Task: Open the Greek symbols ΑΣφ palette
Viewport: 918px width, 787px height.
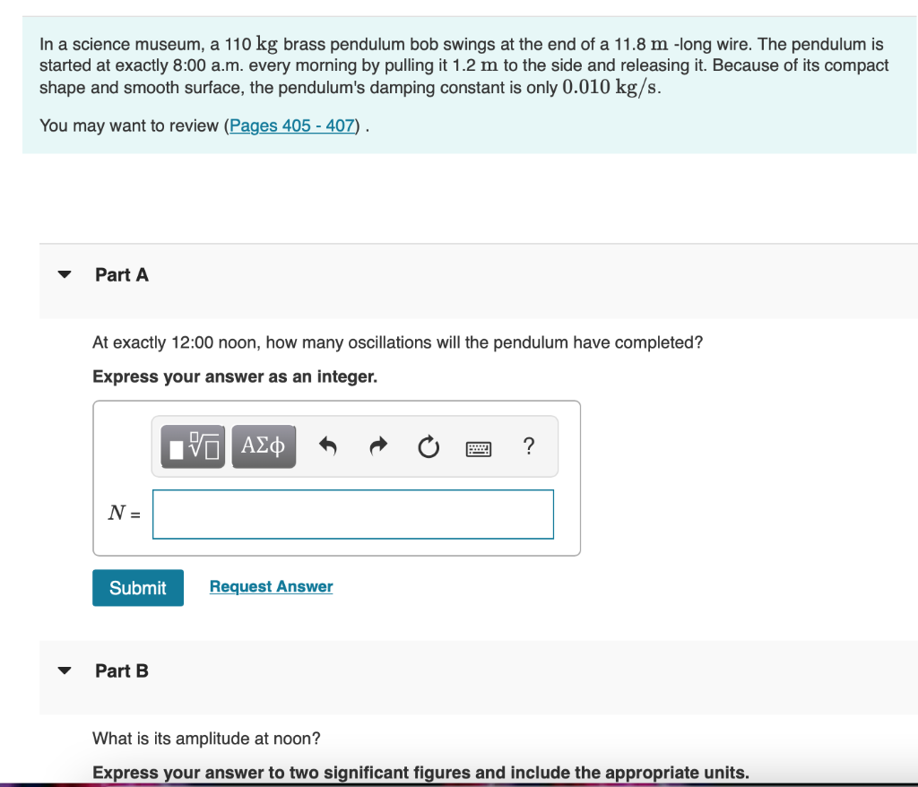Action: (264, 446)
